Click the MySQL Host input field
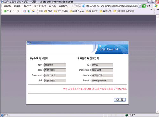The height and width of the screenshot is (117, 159). pyautogui.click(x=55, y=65)
